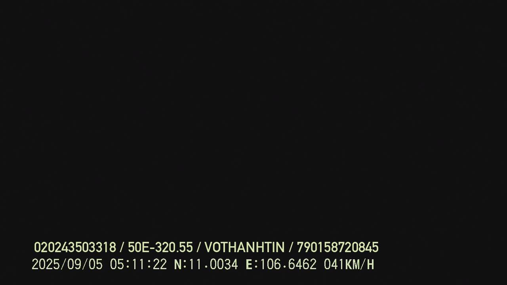Click the speed reading 041KM/H

coord(349,264)
